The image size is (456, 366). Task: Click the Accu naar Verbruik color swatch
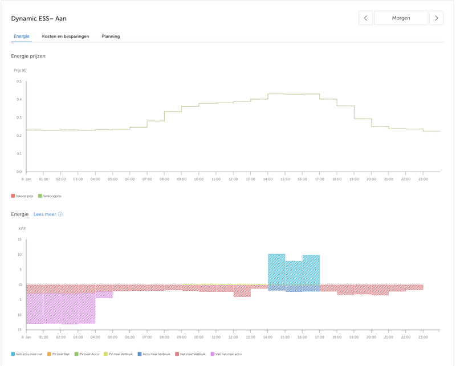pyautogui.click(x=140, y=354)
